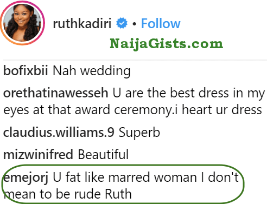Open mizwinifred's profile link
Screen dimensions: 267x204
click(38, 155)
